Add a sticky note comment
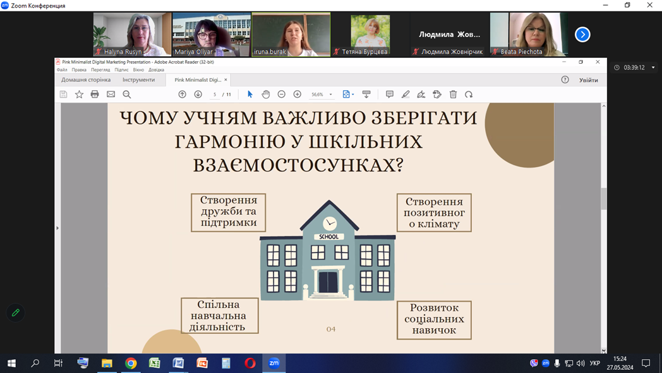 click(x=390, y=95)
